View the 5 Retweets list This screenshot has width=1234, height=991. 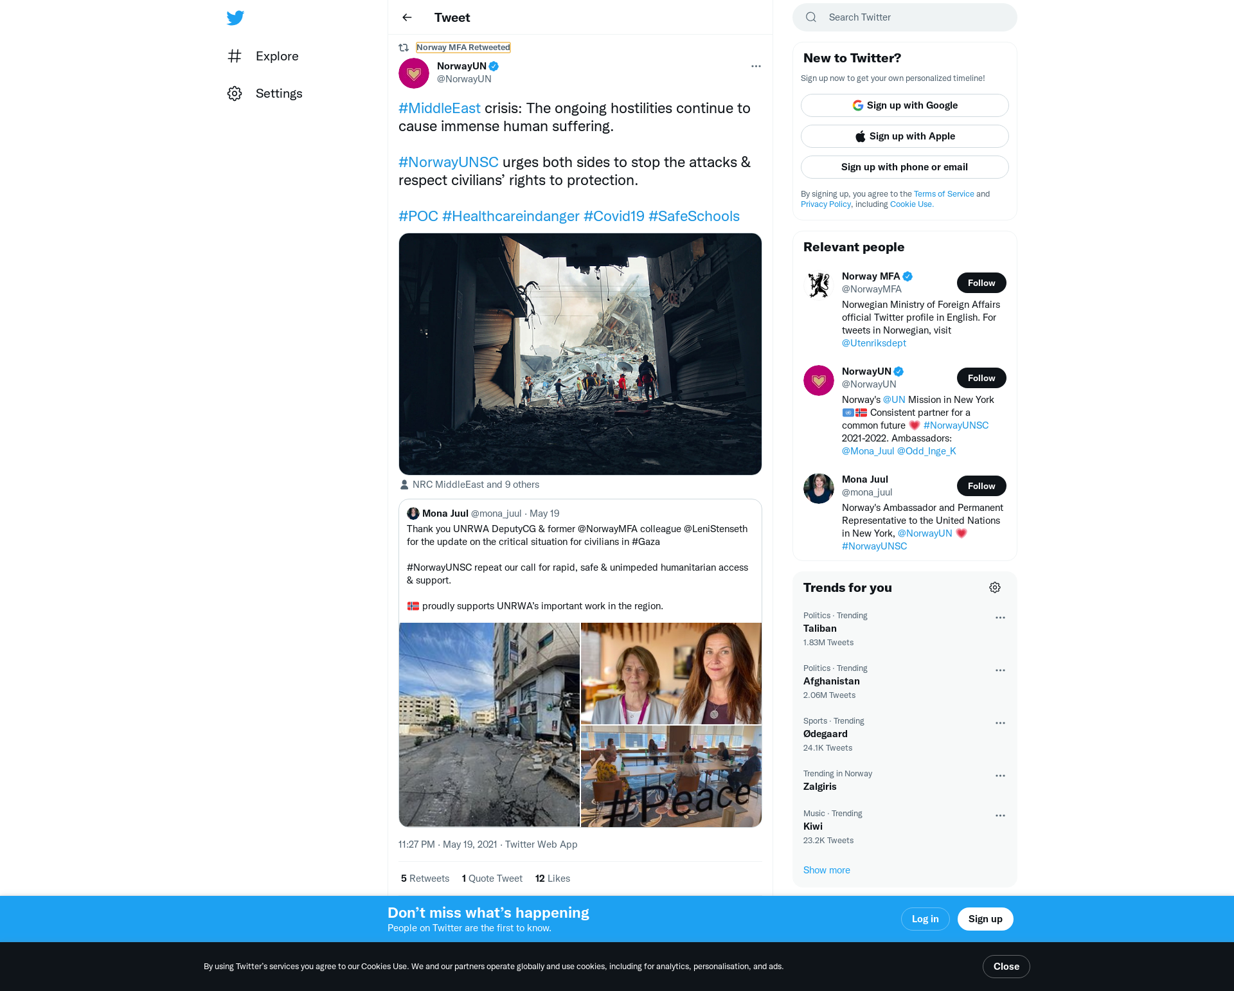coord(425,879)
